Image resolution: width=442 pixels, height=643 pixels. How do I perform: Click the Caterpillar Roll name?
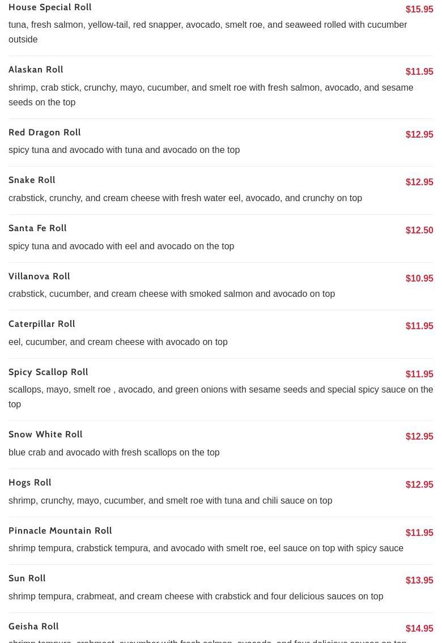(42, 324)
